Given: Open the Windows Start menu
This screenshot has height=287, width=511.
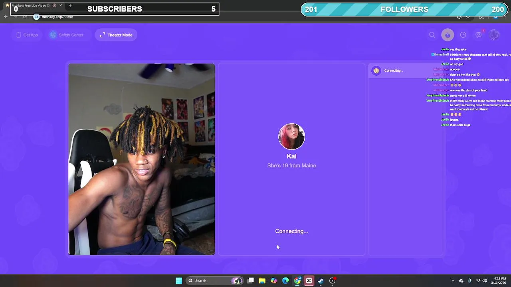Looking at the screenshot, I should [179, 281].
